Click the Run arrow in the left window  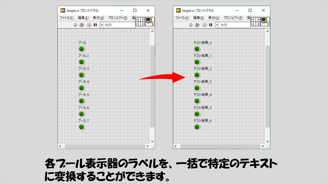point(75,25)
